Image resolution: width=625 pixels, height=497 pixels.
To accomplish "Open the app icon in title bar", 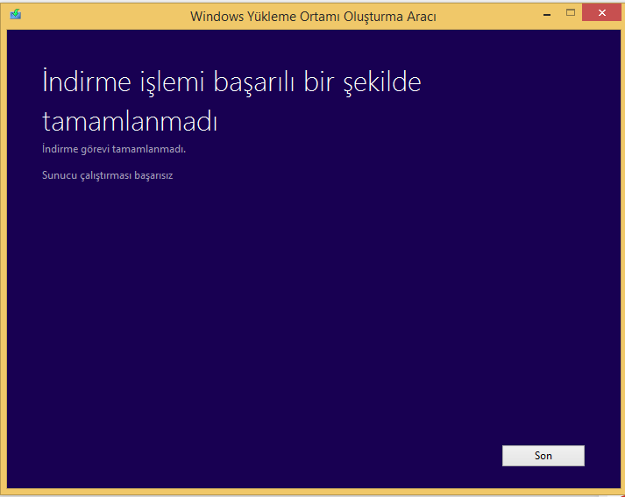I will point(16,14).
